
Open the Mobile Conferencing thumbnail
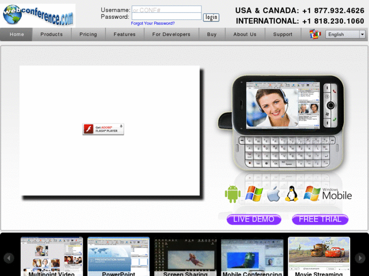point(252,257)
